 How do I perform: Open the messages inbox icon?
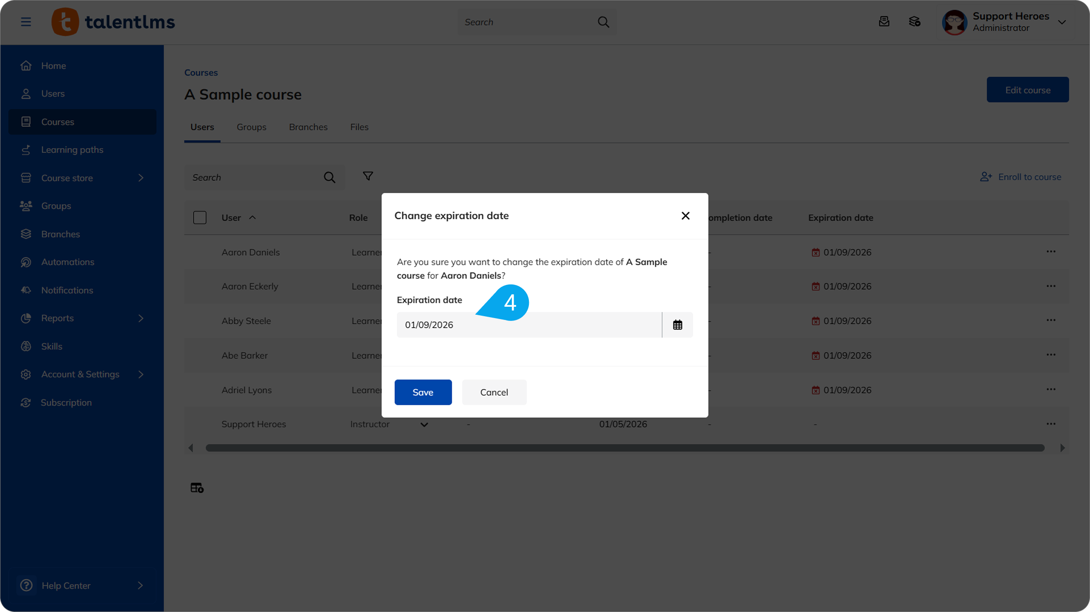point(884,22)
